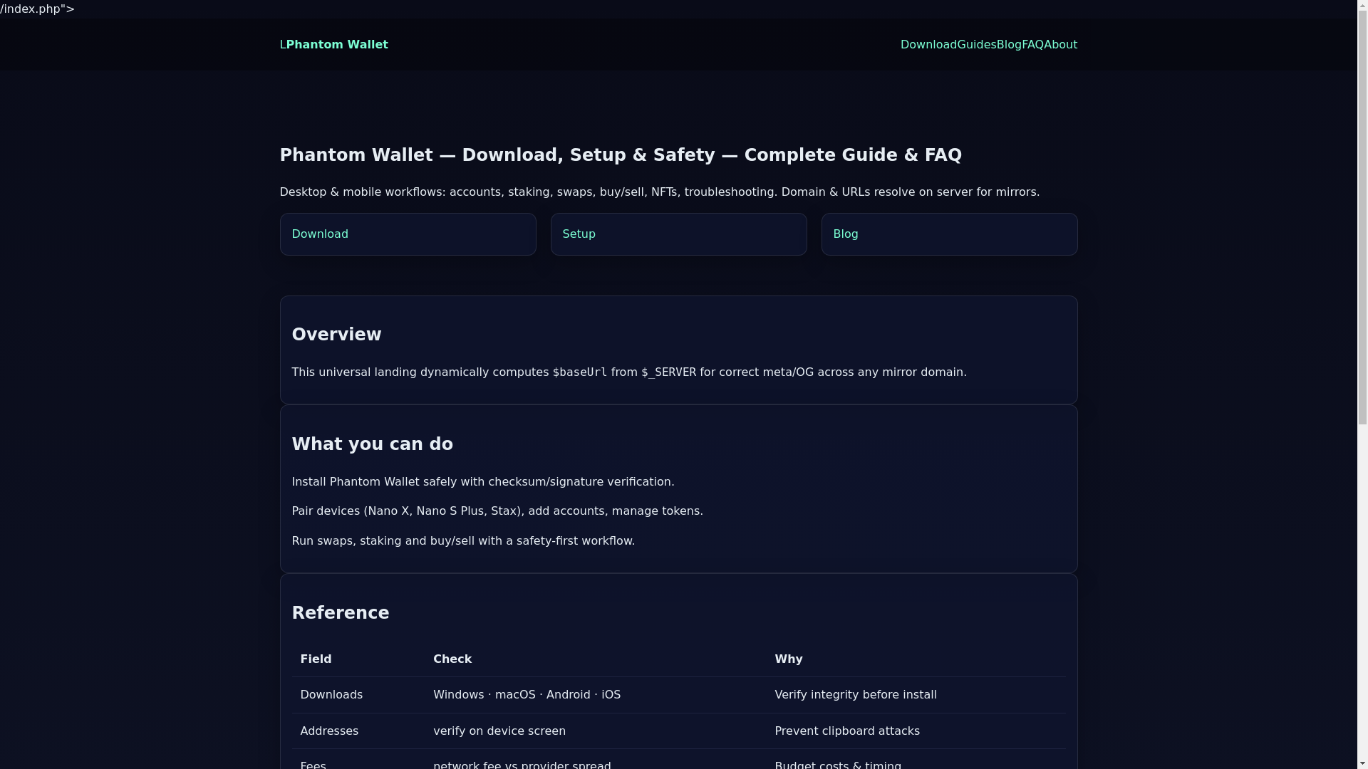The height and width of the screenshot is (769, 1368).
Task: Click the Setup card button
Action: (x=678, y=234)
